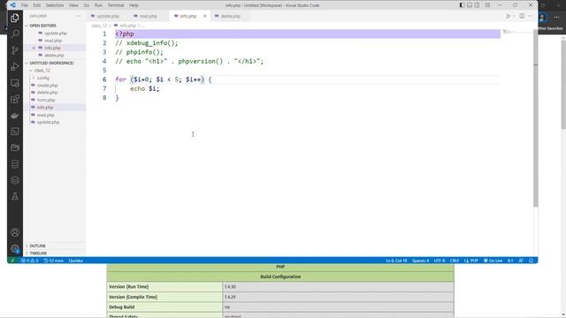Open the Testing flask icon

point(15,196)
